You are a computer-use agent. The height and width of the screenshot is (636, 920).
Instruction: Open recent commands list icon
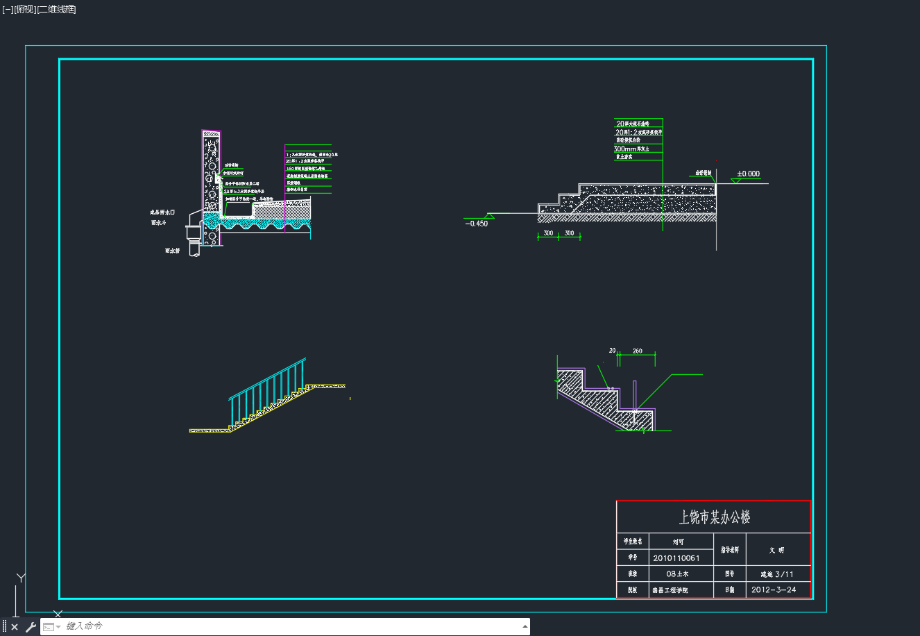(x=51, y=627)
